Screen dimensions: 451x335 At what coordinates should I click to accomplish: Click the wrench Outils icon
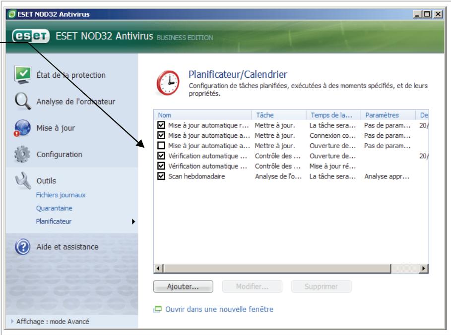pyautogui.click(x=23, y=180)
